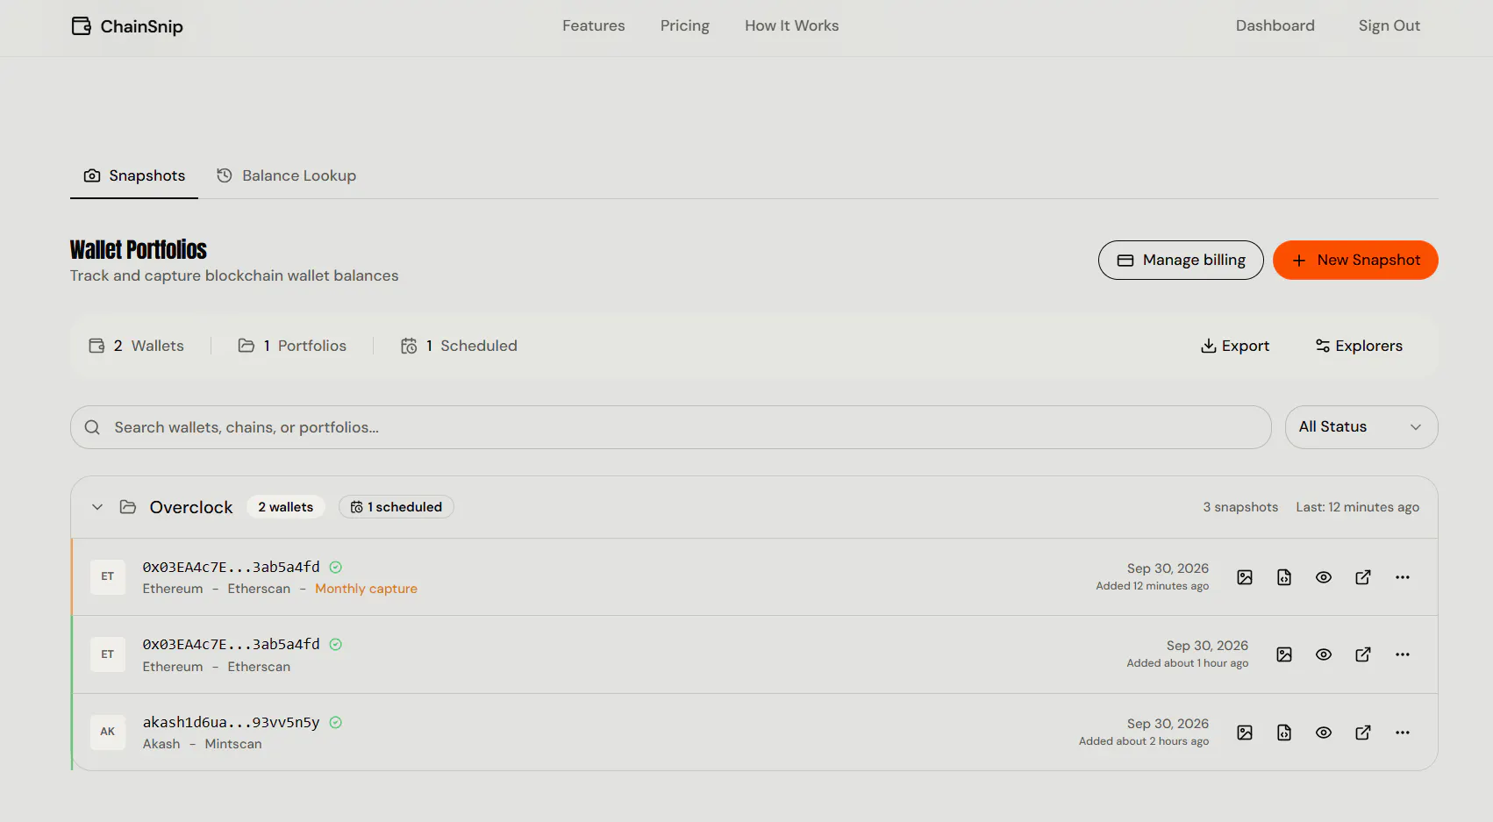Switch to the Balance Lookup tab
Viewport: 1493px width, 822px height.
[x=287, y=175]
